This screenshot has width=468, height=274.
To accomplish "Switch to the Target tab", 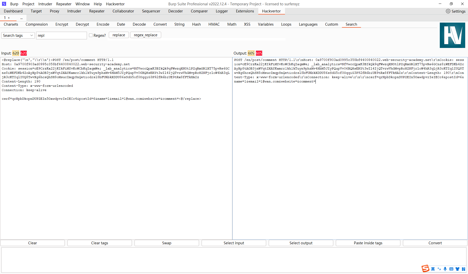I will 36,11.
